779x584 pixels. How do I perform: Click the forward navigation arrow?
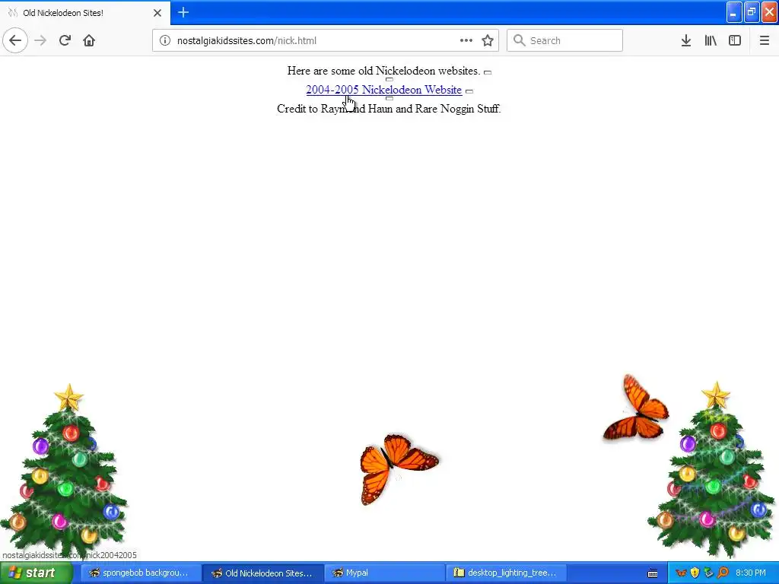[x=40, y=40]
